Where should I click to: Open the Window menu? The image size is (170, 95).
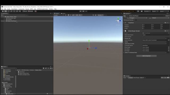coord(51,9)
